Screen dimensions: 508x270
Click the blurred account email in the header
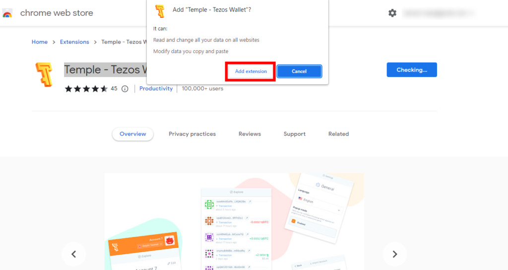click(439, 13)
